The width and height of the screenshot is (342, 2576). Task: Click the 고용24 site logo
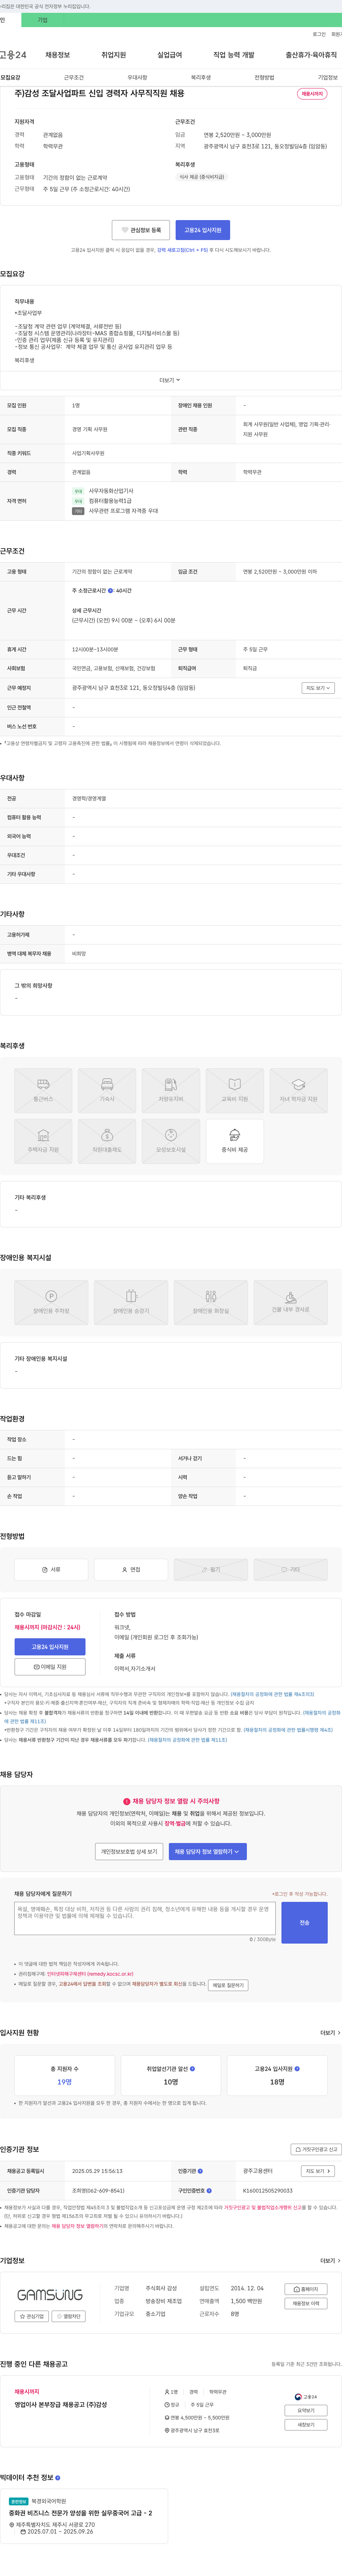pyautogui.click(x=13, y=55)
